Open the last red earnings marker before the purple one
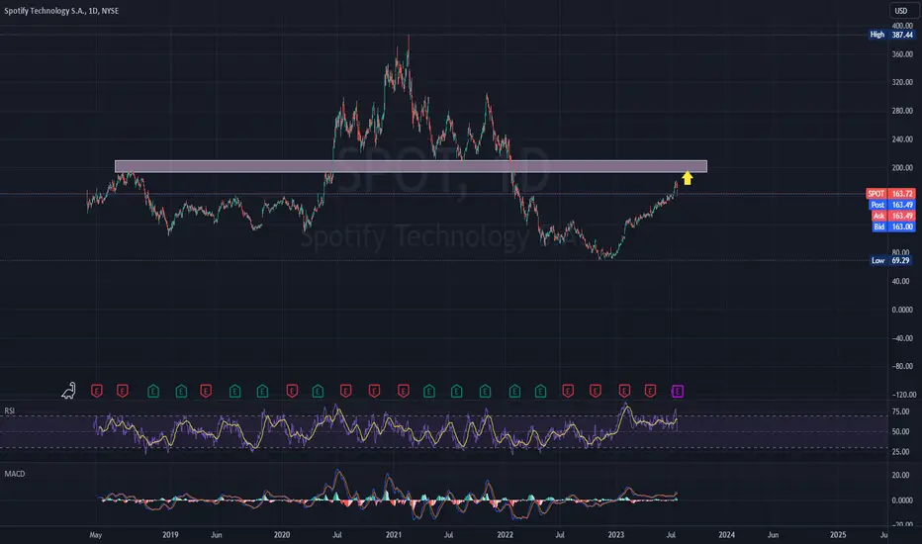Screen dimensions: 922x544 [650, 391]
